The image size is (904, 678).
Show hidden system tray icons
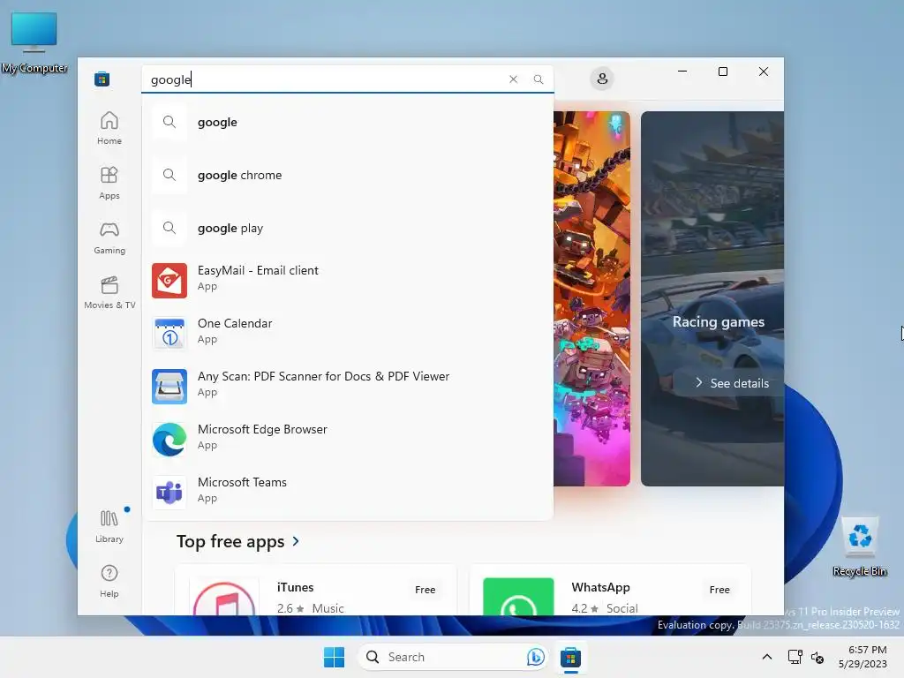click(767, 657)
